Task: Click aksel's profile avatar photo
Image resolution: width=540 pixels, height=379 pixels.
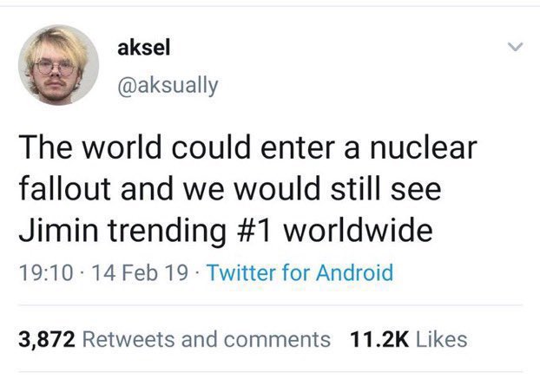Action: [59, 64]
